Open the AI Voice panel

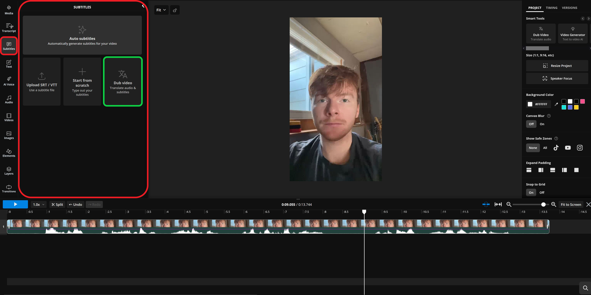[9, 81]
